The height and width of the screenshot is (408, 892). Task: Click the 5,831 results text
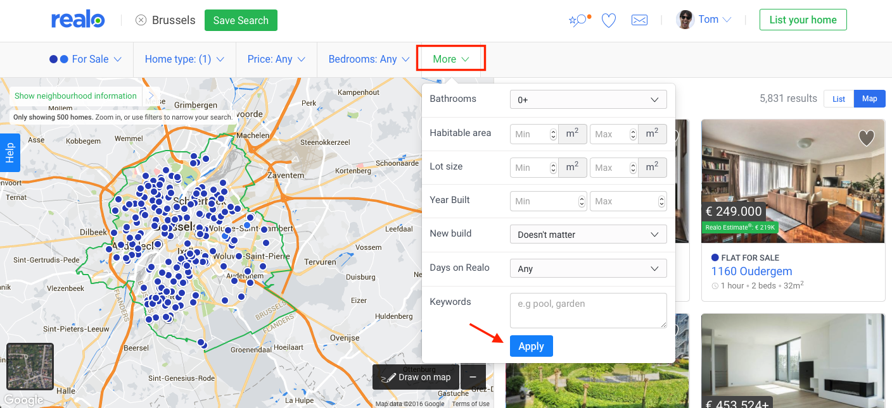[x=788, y=98]
